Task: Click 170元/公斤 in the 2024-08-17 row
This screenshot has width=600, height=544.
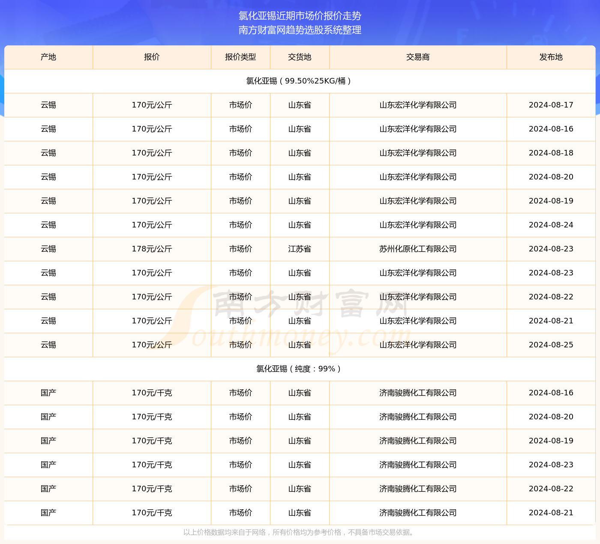Action: [152, 105]
